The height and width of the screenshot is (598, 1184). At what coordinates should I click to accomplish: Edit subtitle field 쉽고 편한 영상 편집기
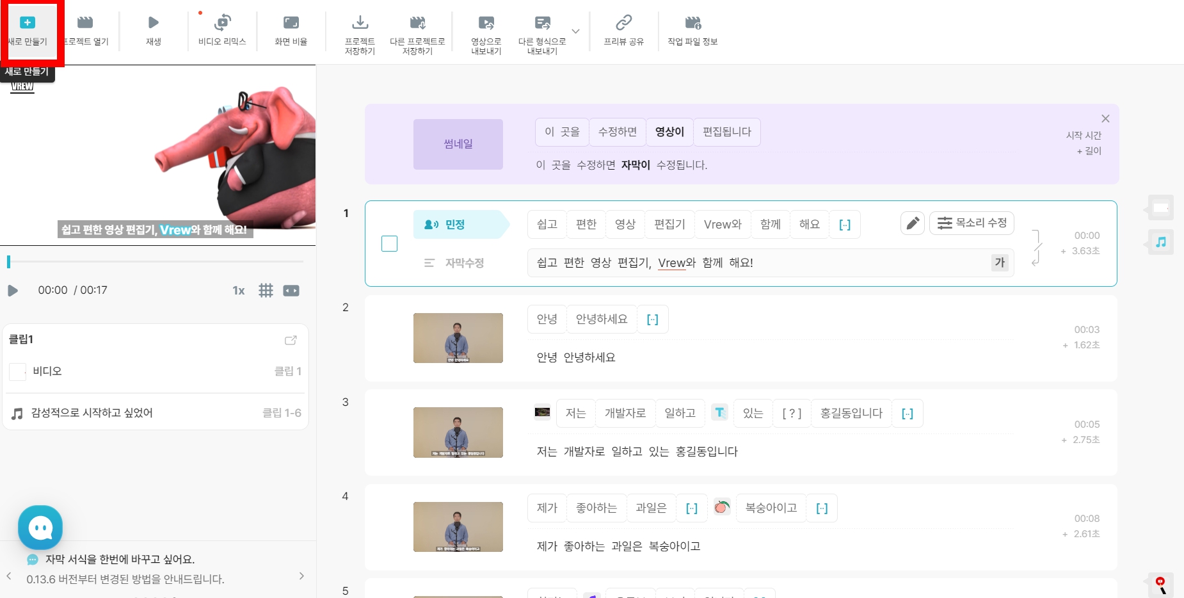(x=771, y=263)
